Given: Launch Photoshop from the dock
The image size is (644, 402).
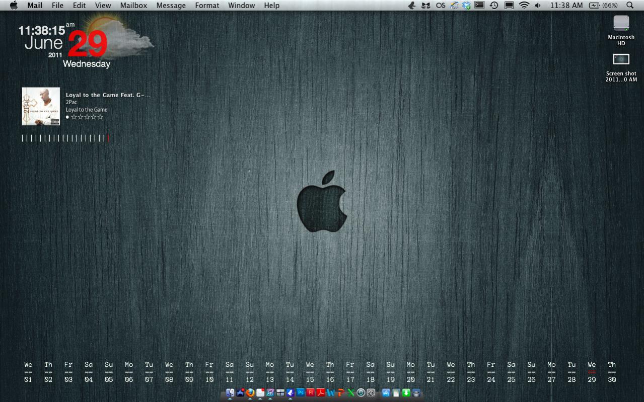Looking at the screenshot, I should [301, 393].
